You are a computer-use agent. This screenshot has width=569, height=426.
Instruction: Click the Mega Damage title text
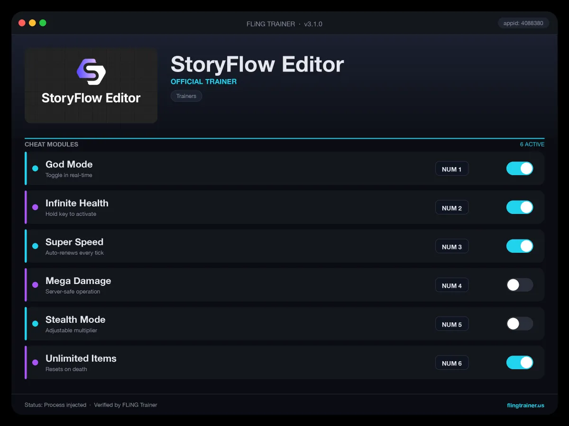[x=78, y=281]
